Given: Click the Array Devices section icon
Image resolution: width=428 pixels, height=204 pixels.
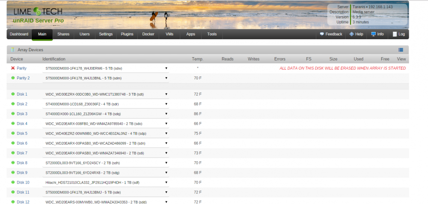Looking at the screenshot, I should coord(12,50).
